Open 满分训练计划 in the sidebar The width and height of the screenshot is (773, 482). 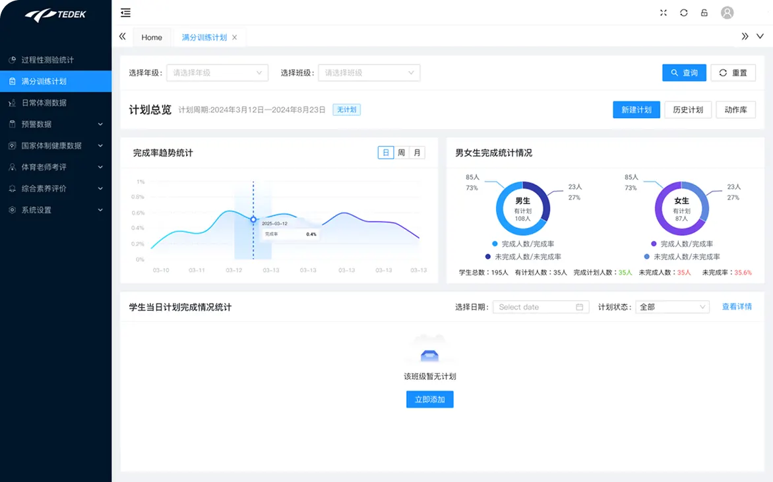tap(55, 81)
